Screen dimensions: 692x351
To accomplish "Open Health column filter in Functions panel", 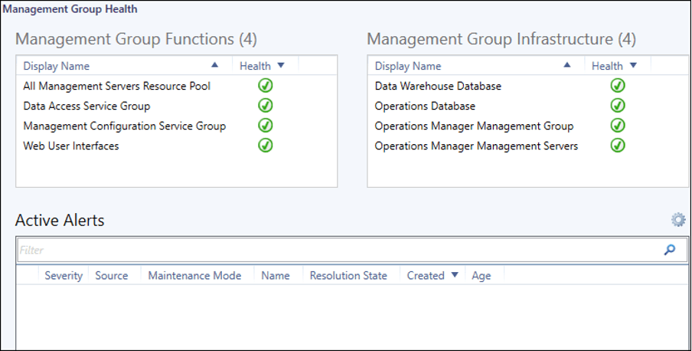I will click(x=281, y=66).
